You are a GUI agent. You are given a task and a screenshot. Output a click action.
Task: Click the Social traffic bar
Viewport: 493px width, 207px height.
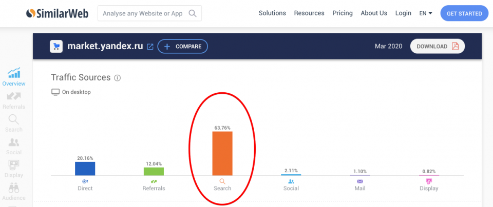[291, 175]
